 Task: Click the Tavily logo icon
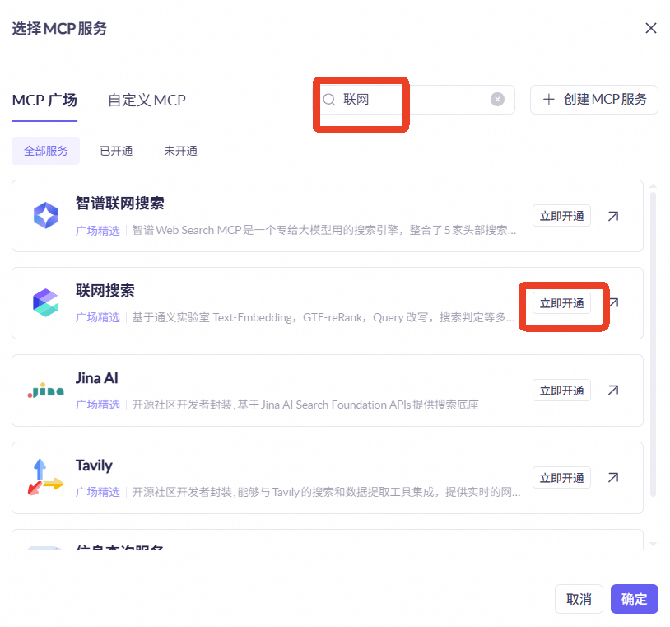tap(46, 477)
